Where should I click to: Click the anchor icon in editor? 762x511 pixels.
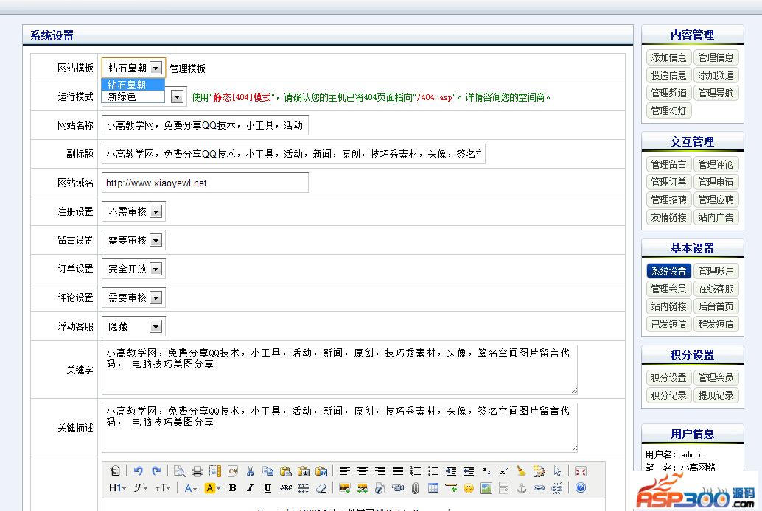(x=522, y=488)
